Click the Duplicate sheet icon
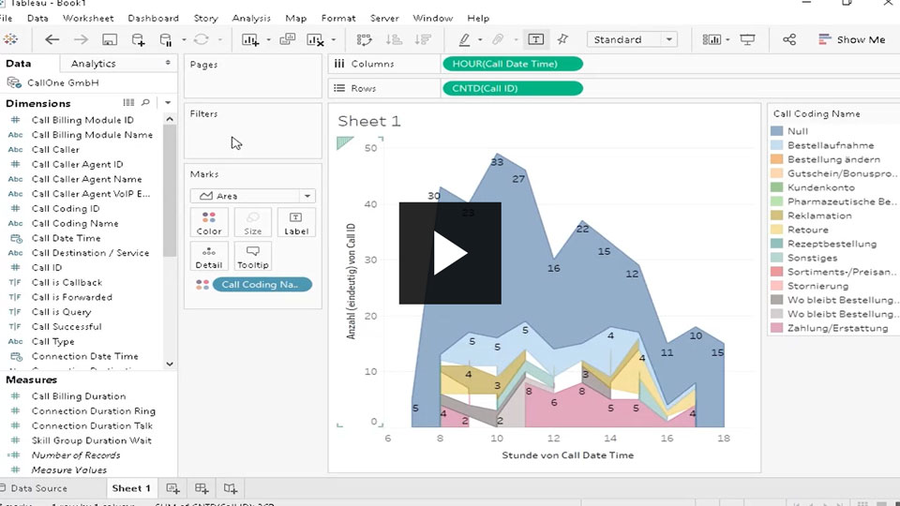The image size is (900, 506). (287, 39)
